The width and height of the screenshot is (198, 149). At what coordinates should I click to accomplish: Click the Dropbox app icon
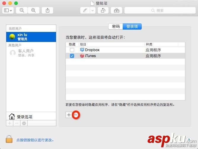[x=82, y=50]
